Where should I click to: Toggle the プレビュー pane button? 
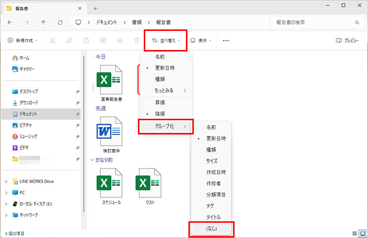(347, 41)
